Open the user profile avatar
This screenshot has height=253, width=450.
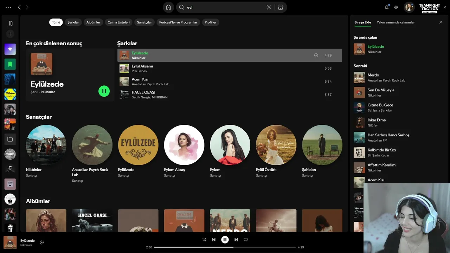click(x=409, y=7)
